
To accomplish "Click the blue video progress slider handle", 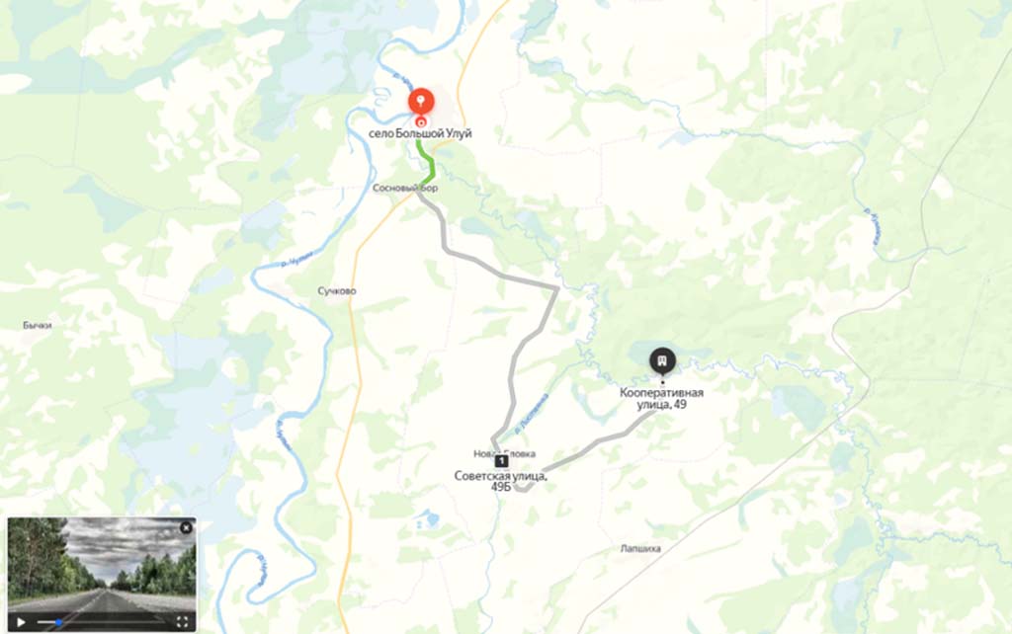I will pos(58,622).
